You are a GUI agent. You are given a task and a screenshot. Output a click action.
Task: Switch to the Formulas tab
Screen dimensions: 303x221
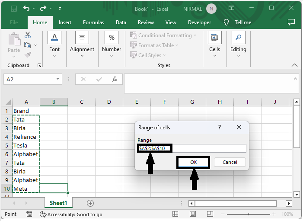click(93, 22)
